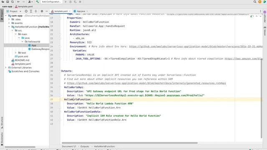
Task: Click the Run with Coverage icon
Action: pyautogui.click(x=75, y=2)
